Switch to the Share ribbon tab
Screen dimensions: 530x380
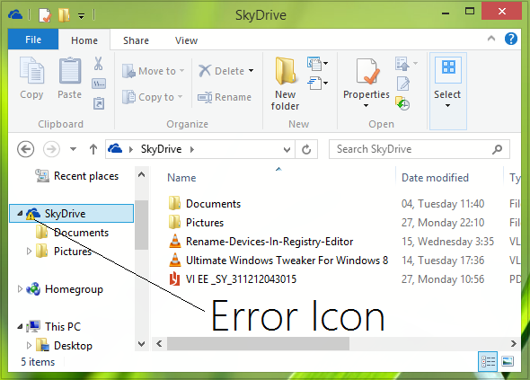point(136,40)
